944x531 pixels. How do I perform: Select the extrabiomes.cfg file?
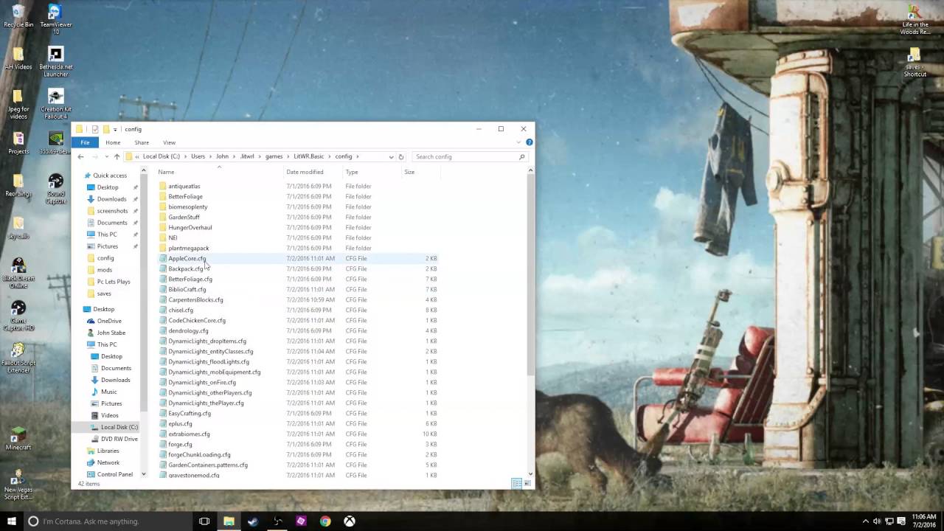[x=189, y=434]
